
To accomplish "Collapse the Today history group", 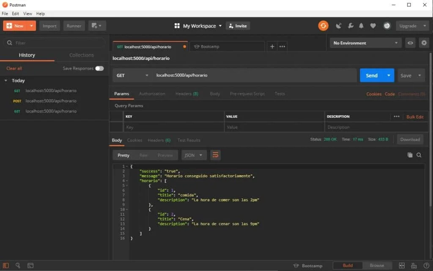I will click(x=5, y=81).
